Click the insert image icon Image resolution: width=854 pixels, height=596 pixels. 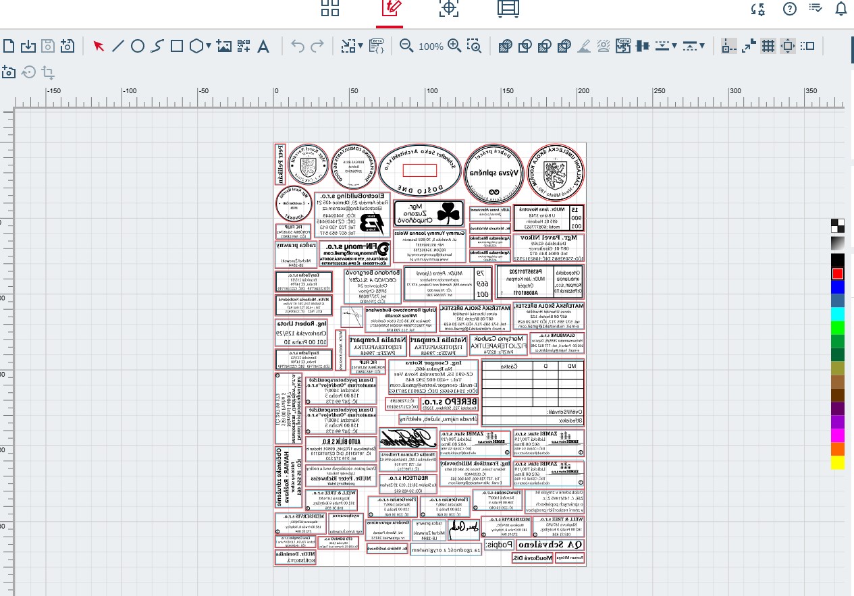point(225,46)
